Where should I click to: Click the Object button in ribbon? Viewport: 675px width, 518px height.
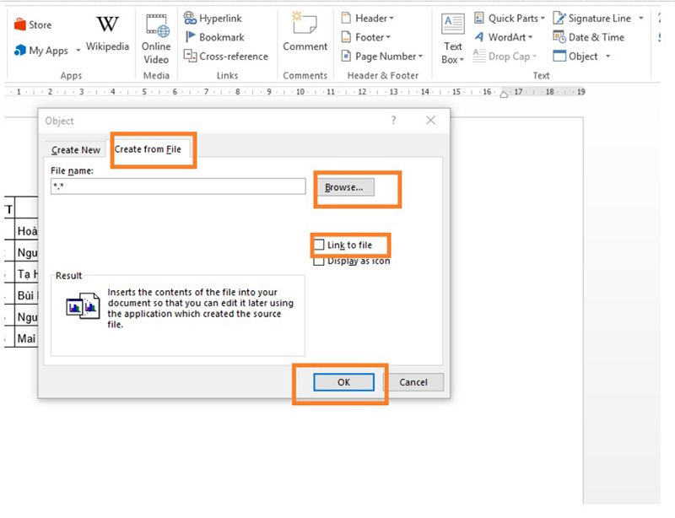tap(575, 56)
